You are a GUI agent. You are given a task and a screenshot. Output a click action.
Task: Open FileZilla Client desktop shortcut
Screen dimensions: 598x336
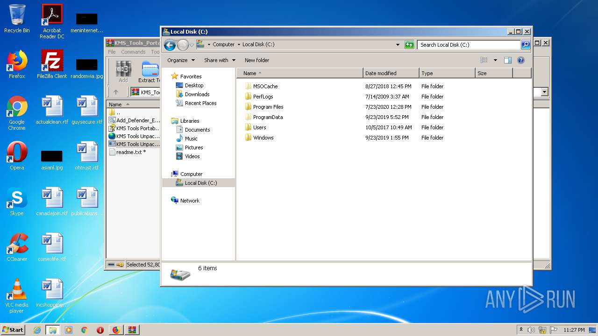pos(52,64)
